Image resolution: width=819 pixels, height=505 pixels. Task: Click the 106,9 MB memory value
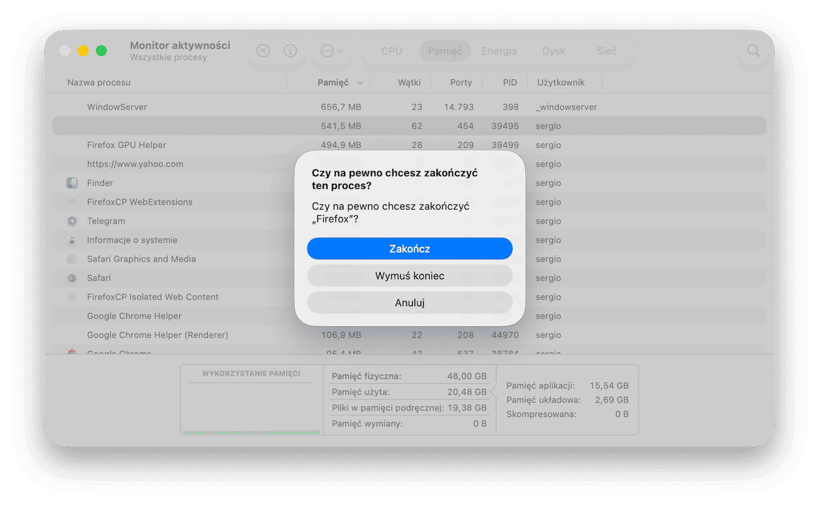tap(341, 335)
